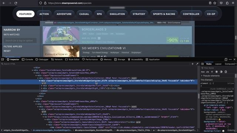
Task: Open the sidebar tabs overflow dropdown arrow
Action: click(236, 64)
